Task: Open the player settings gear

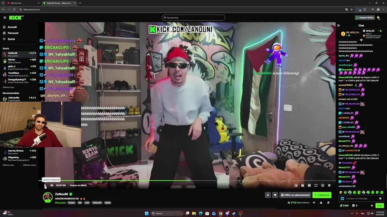Action: 329,185
